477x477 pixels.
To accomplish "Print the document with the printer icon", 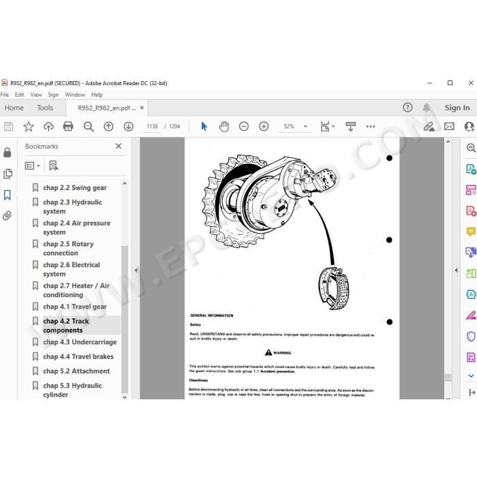I will [68, 126].
